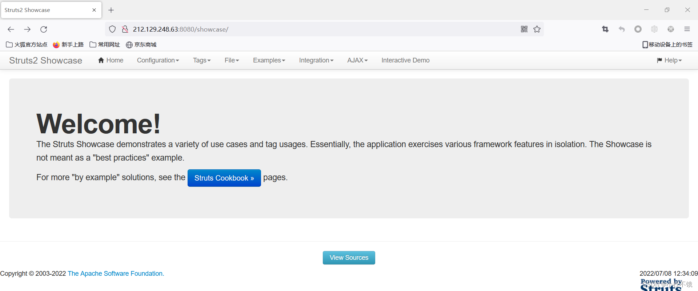Select the Struts2 Showcase browser tab
698x291 pixels.
[51, 10]
